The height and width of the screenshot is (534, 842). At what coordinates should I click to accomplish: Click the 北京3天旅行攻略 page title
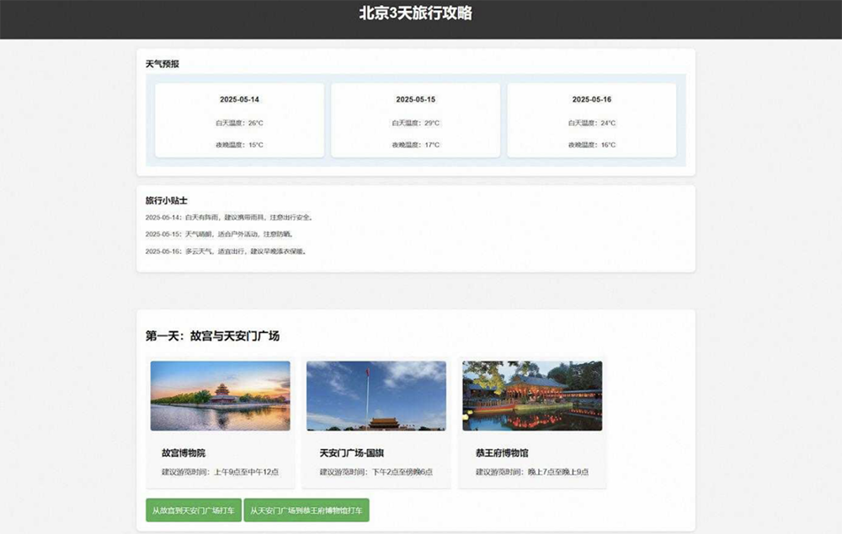(x=418, y=13)
